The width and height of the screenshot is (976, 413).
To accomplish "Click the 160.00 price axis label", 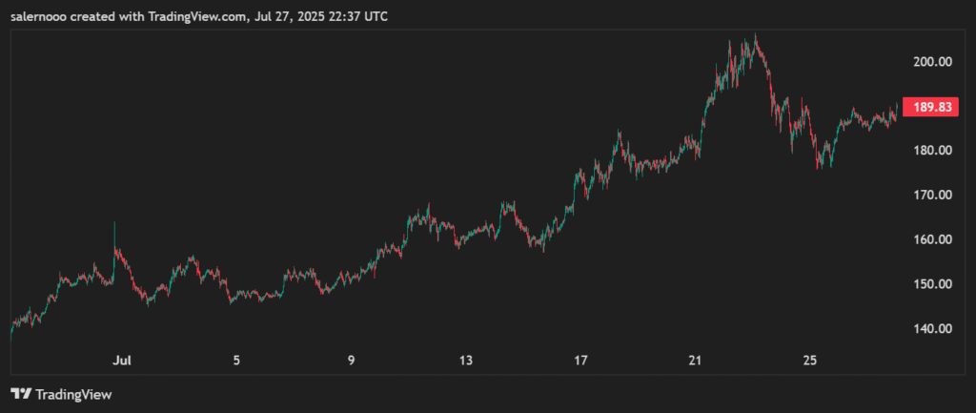I will (x=932, y=240).
